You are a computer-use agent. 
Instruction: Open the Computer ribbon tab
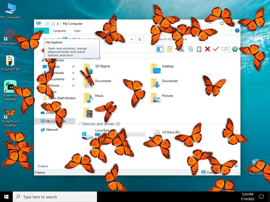(59, 31)
